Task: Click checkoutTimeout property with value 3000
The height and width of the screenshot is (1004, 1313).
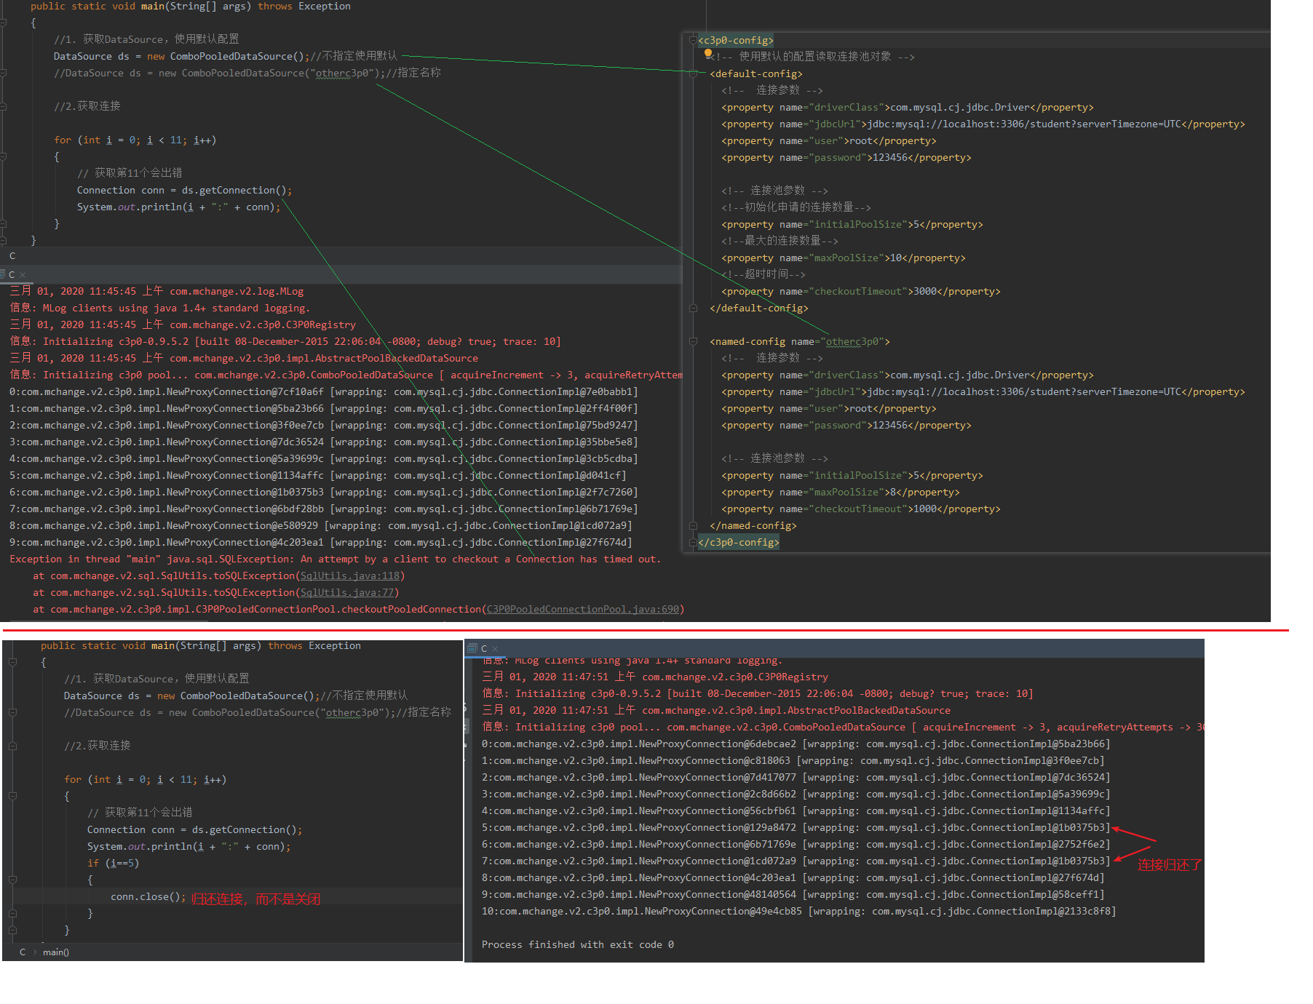Action: pos(861,291)
